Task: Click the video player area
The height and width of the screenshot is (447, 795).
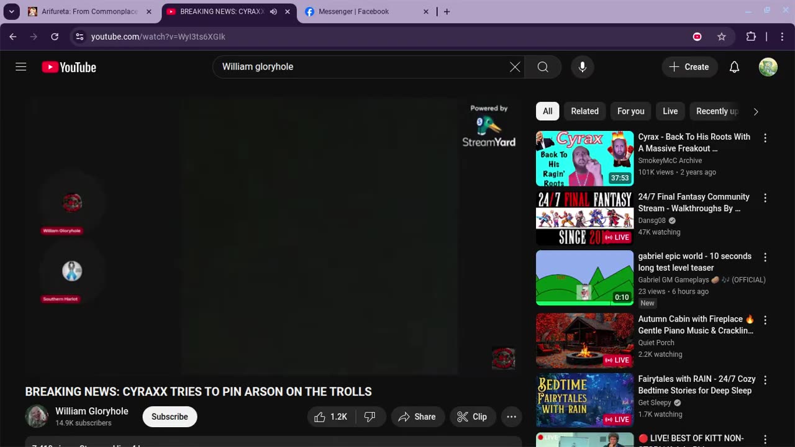Action: click(273, 236)
